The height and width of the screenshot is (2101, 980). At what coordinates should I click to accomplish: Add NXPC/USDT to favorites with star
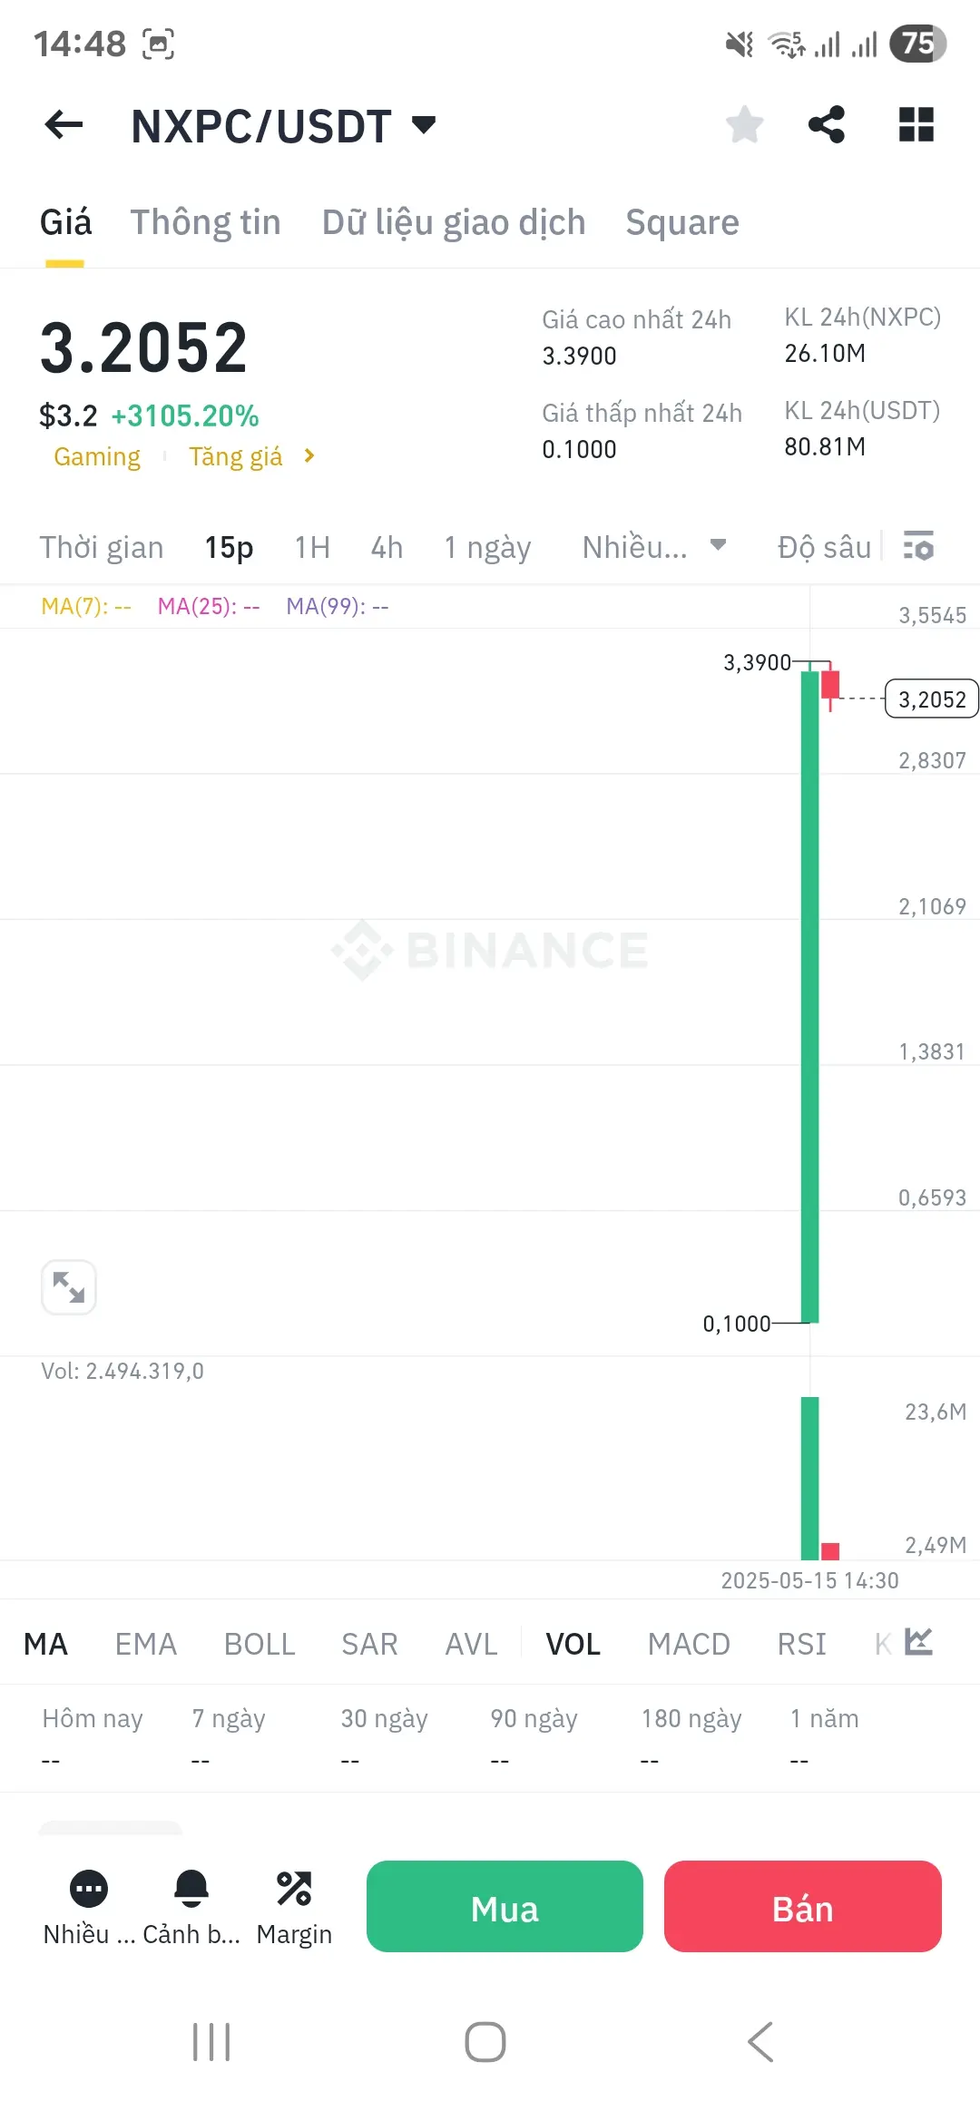744,125
